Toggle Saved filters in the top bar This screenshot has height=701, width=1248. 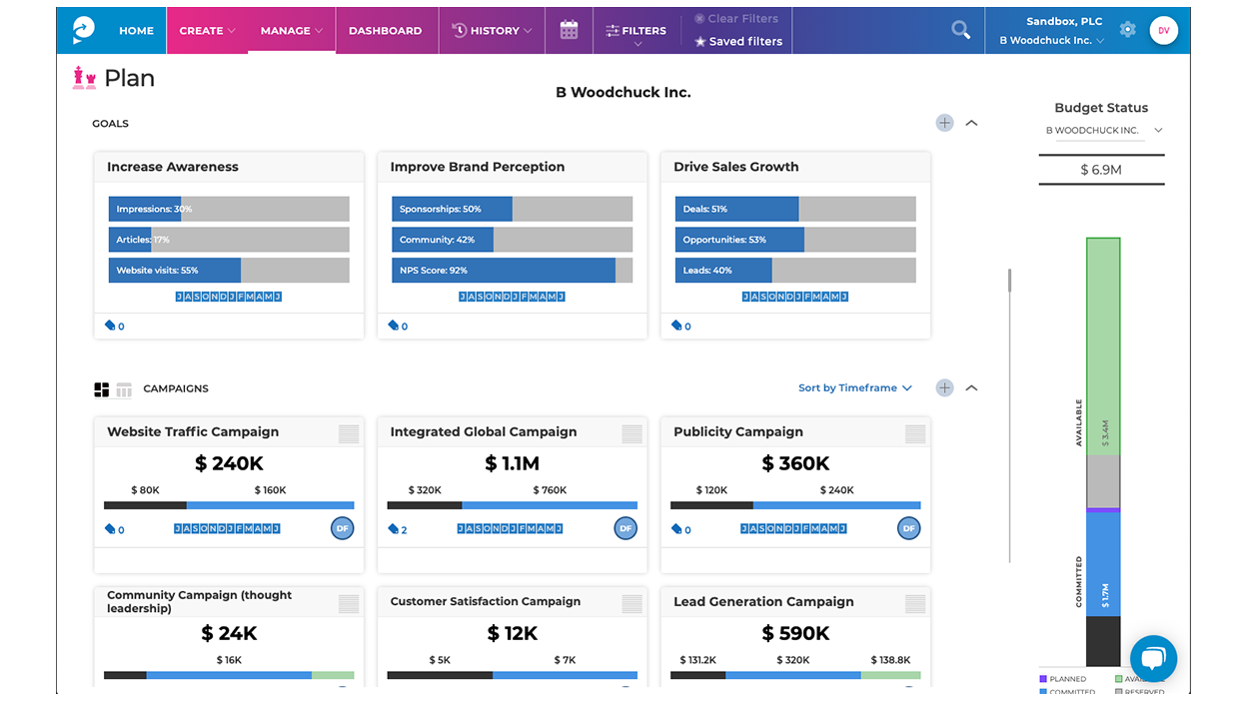[x=737, y=41]
